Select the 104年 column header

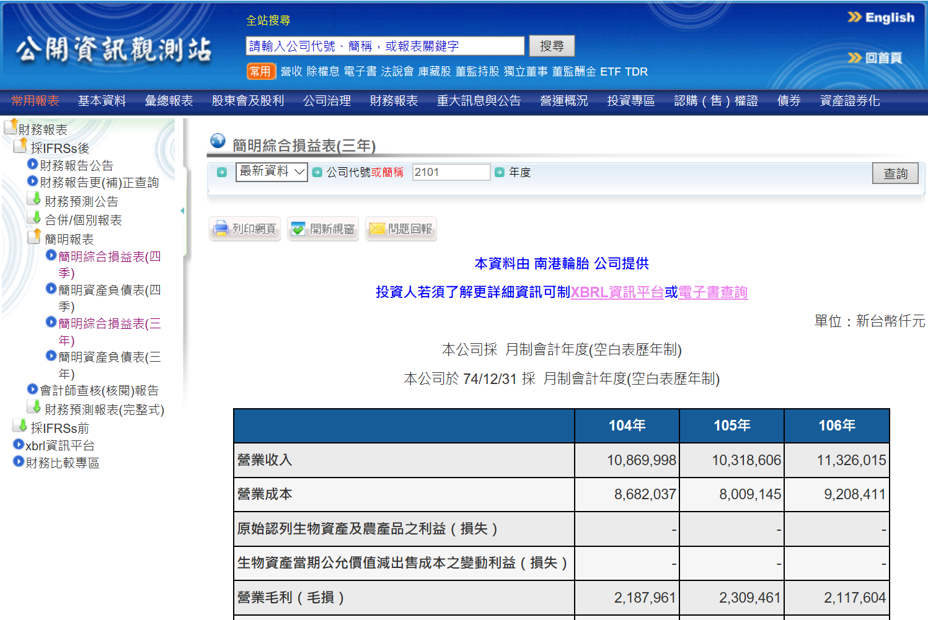tap(627, 426)
